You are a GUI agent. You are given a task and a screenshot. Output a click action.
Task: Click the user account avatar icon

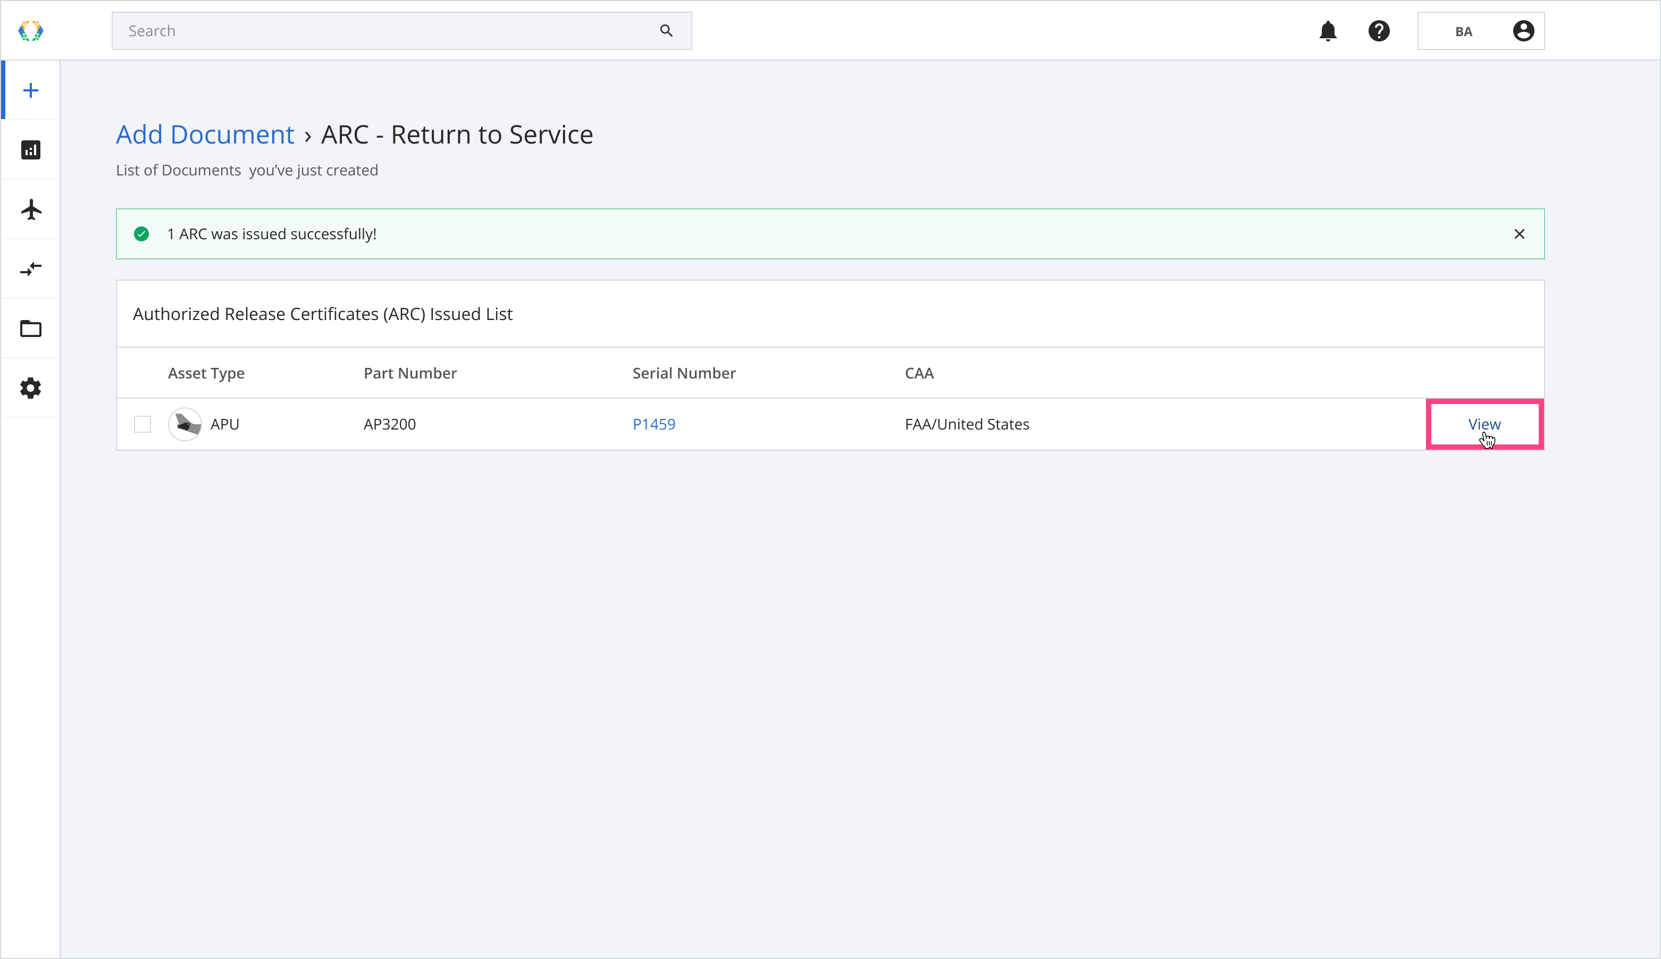tap(1523, 31)
